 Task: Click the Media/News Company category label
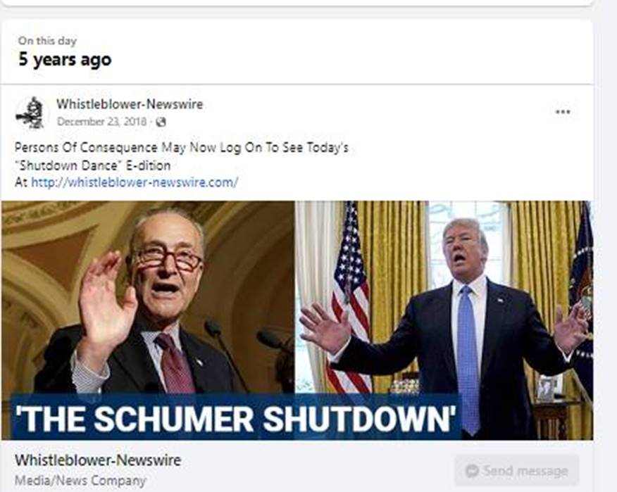(80, 480)
